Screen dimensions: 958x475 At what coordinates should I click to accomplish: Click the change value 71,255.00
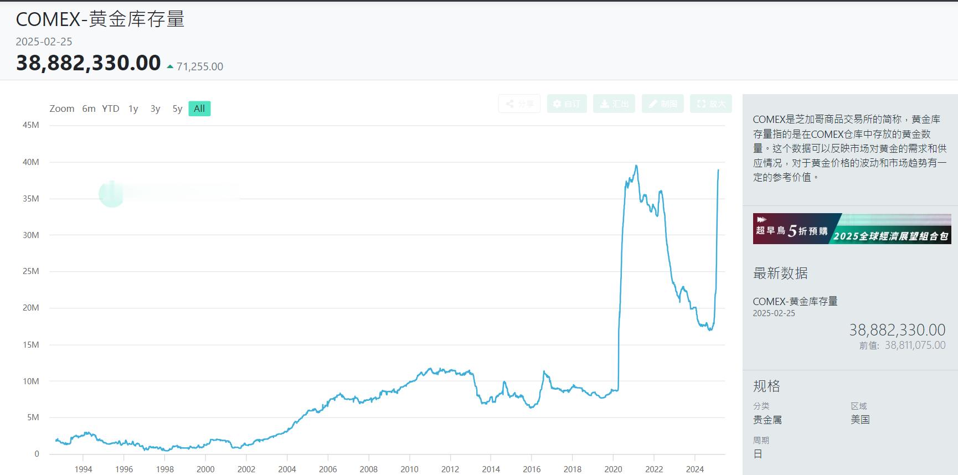(200, 66)
